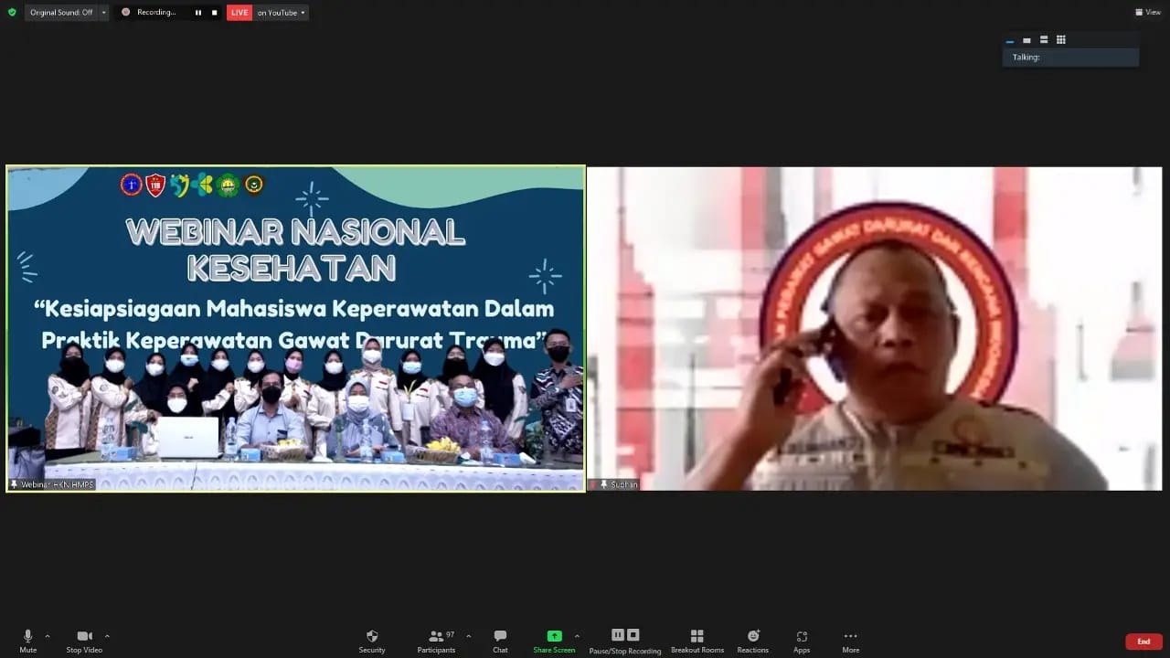
Task: Open the View layout menu
Action: pyautogui.click(x=1147, y=13)
